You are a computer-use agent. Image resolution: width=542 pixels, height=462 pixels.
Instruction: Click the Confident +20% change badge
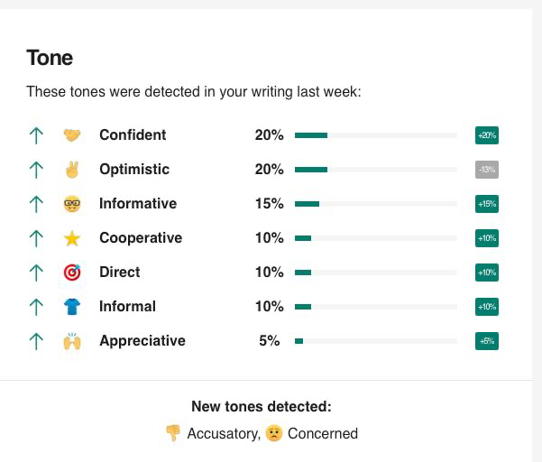pos(487,135)
